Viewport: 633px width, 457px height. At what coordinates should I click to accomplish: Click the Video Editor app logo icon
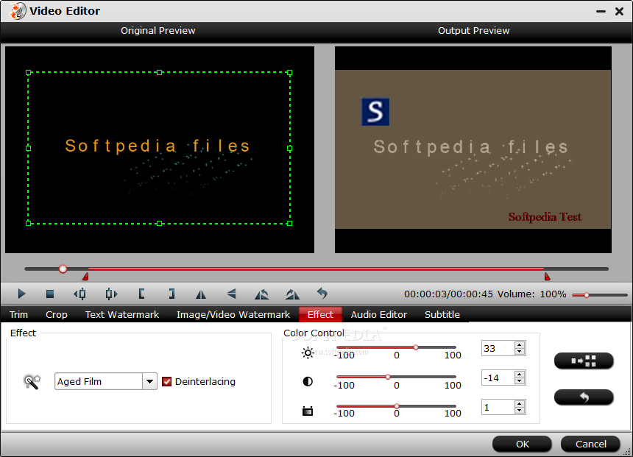[x=18, y=11]
